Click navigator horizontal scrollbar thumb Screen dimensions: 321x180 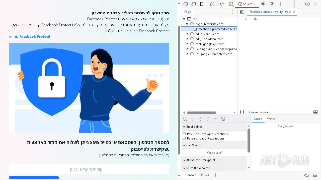tap(201, 113)
